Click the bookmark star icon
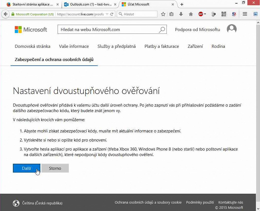Viewport: 260px width, 211px height. point(163,14)
